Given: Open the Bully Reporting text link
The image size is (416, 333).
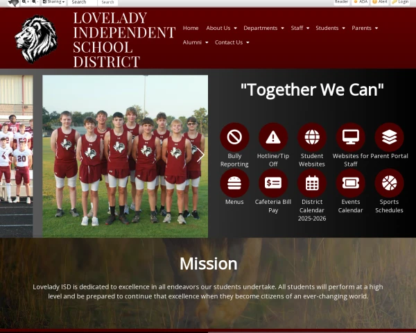Looking at the screenshot, I should pyautogui.click(x=234, y=160).
